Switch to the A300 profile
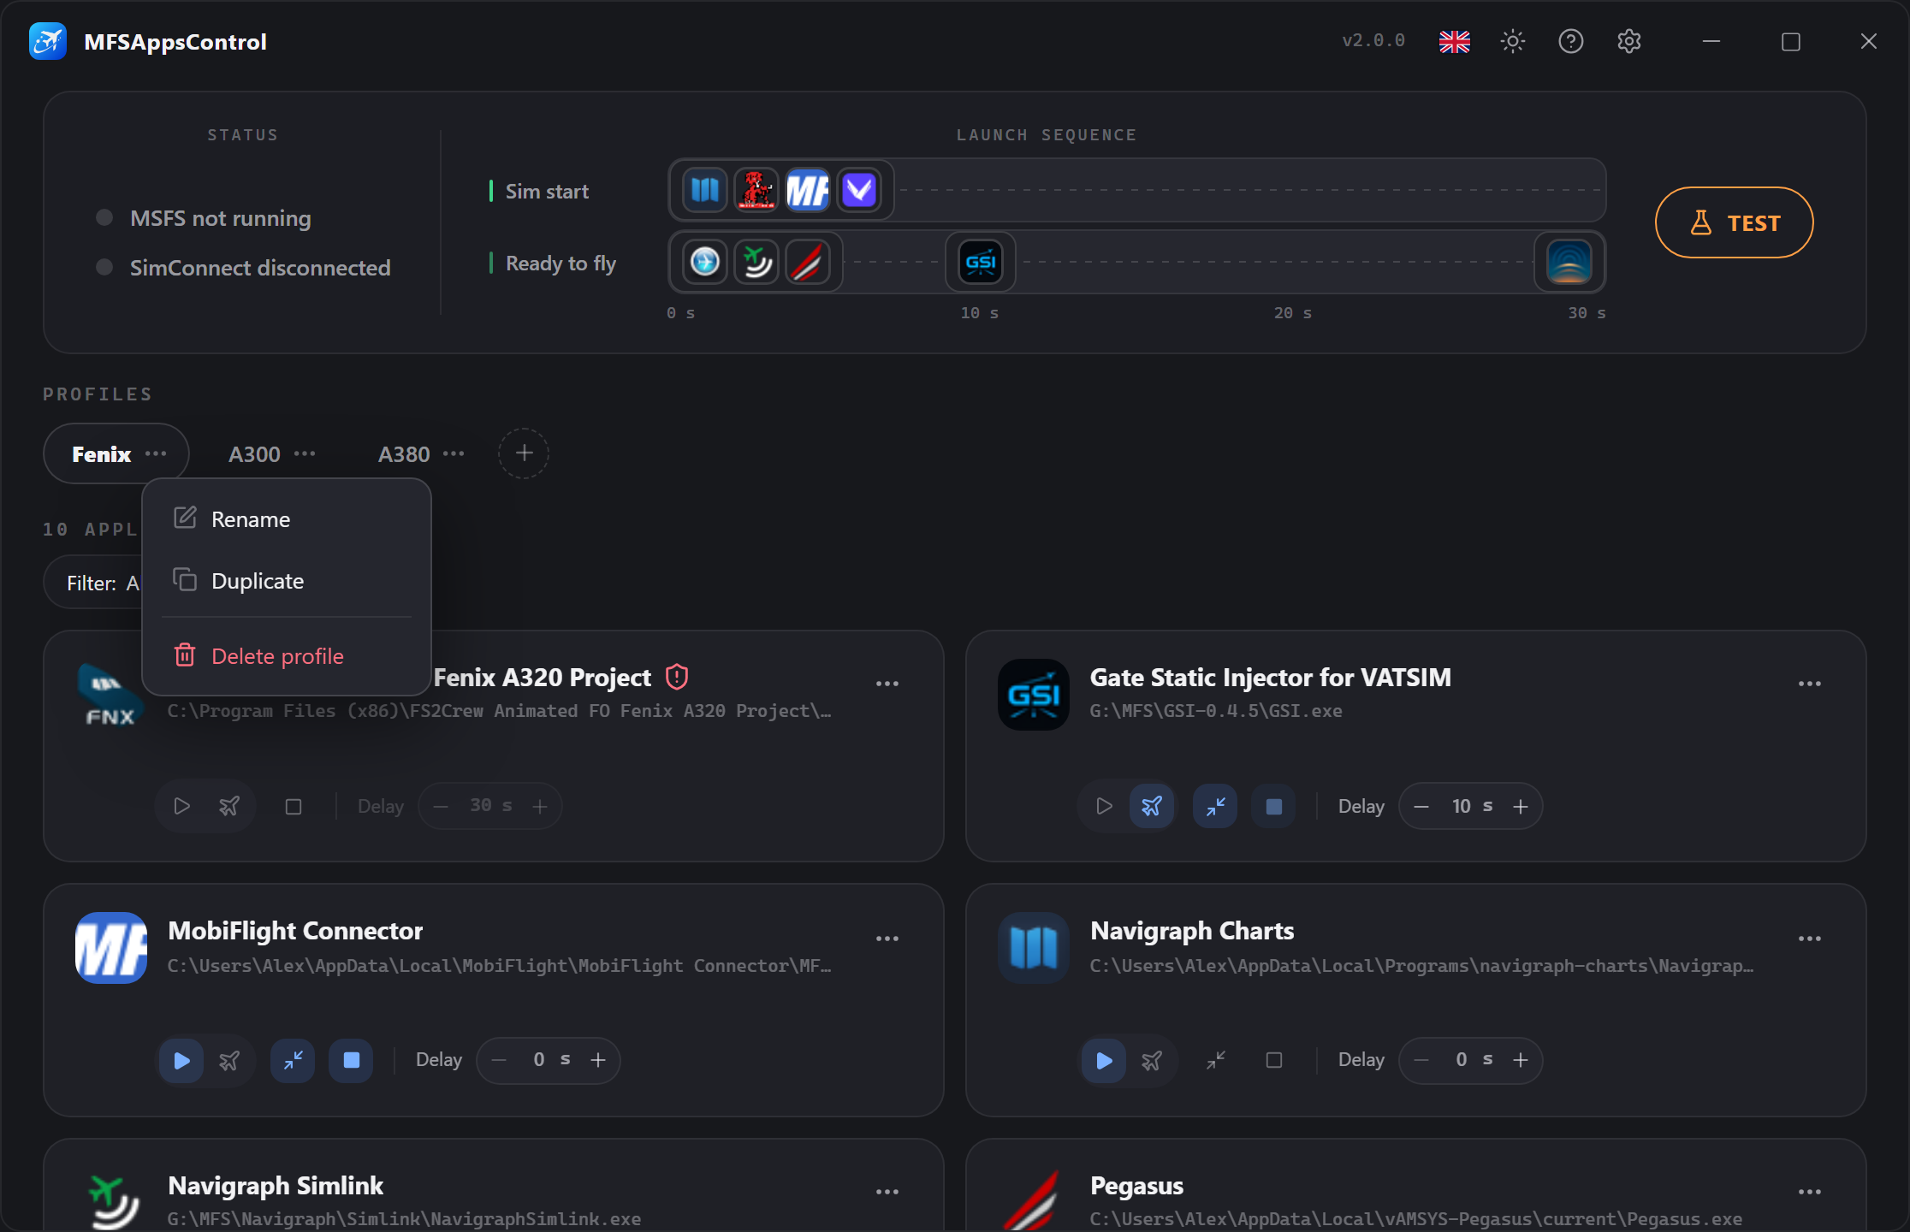Image resolution: width=1910 pixels, height=1232 pixels. coord(254,454)
